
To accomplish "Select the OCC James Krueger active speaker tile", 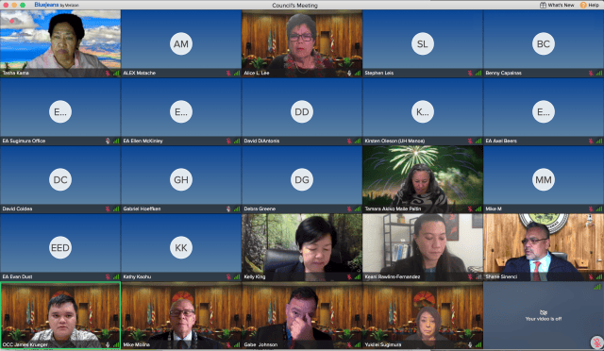I will click(60, 315).
